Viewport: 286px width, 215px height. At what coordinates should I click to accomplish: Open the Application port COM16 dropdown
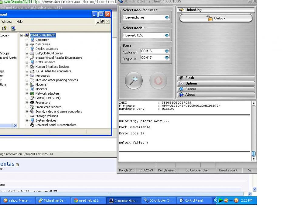[x=166, y=51]
